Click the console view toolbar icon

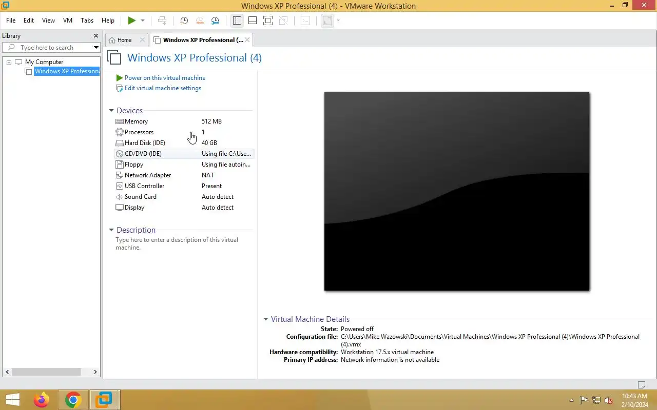pyautogui.click(x=305, y=20)
